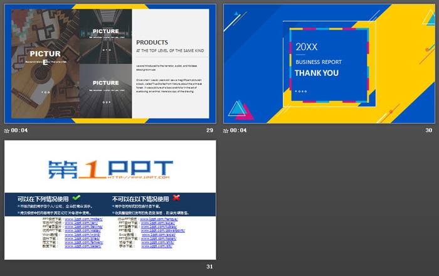
Task: Click the 第1PPT logo on slide 31
Action: point(110,169)
